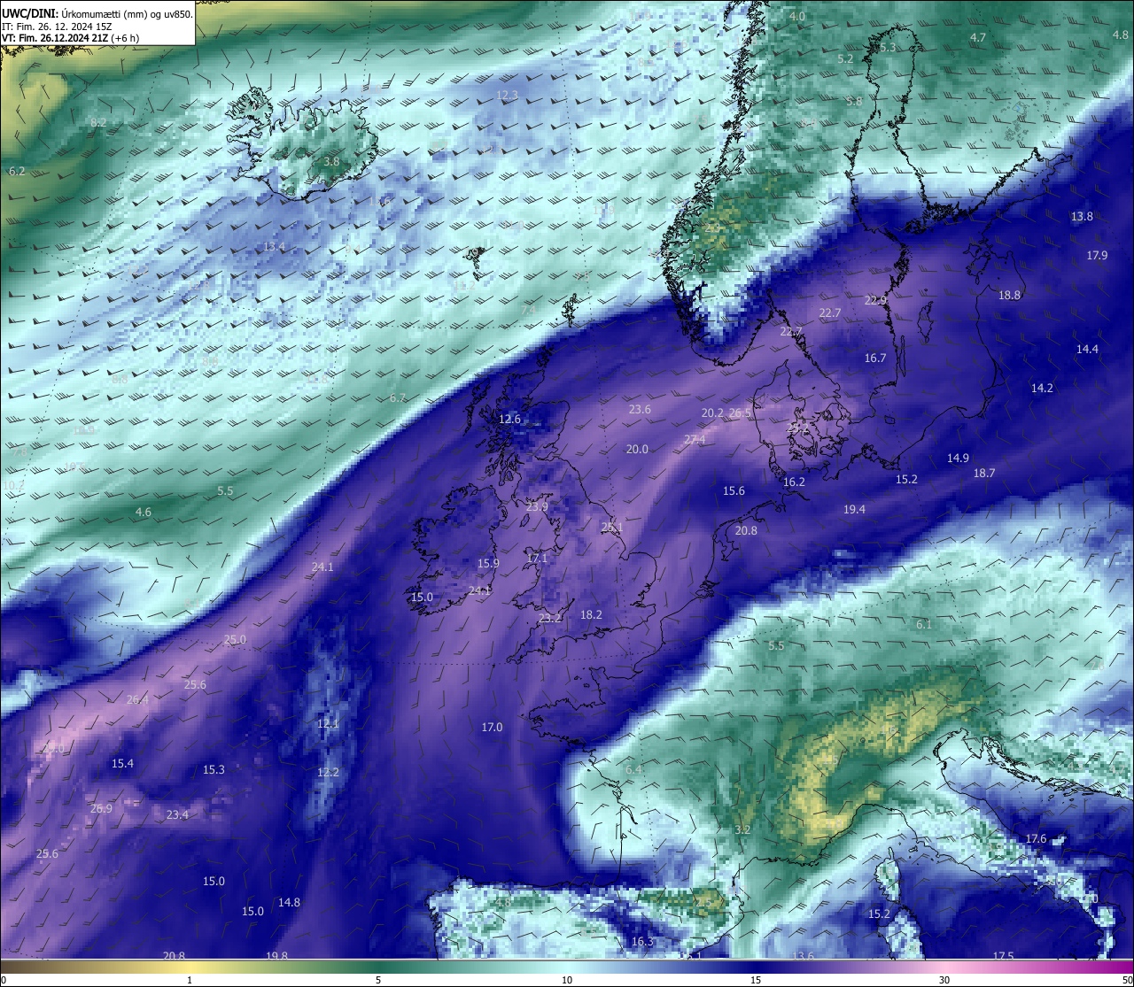Click the 10 tick on the color scale
The image size is (1134, 987).
point(567,980)
